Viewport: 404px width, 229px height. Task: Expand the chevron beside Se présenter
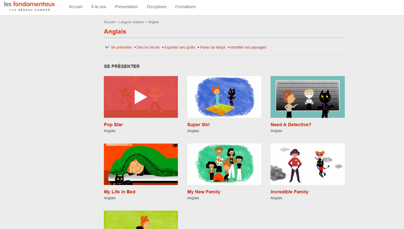pyautogui.click(x=107, y=47)
